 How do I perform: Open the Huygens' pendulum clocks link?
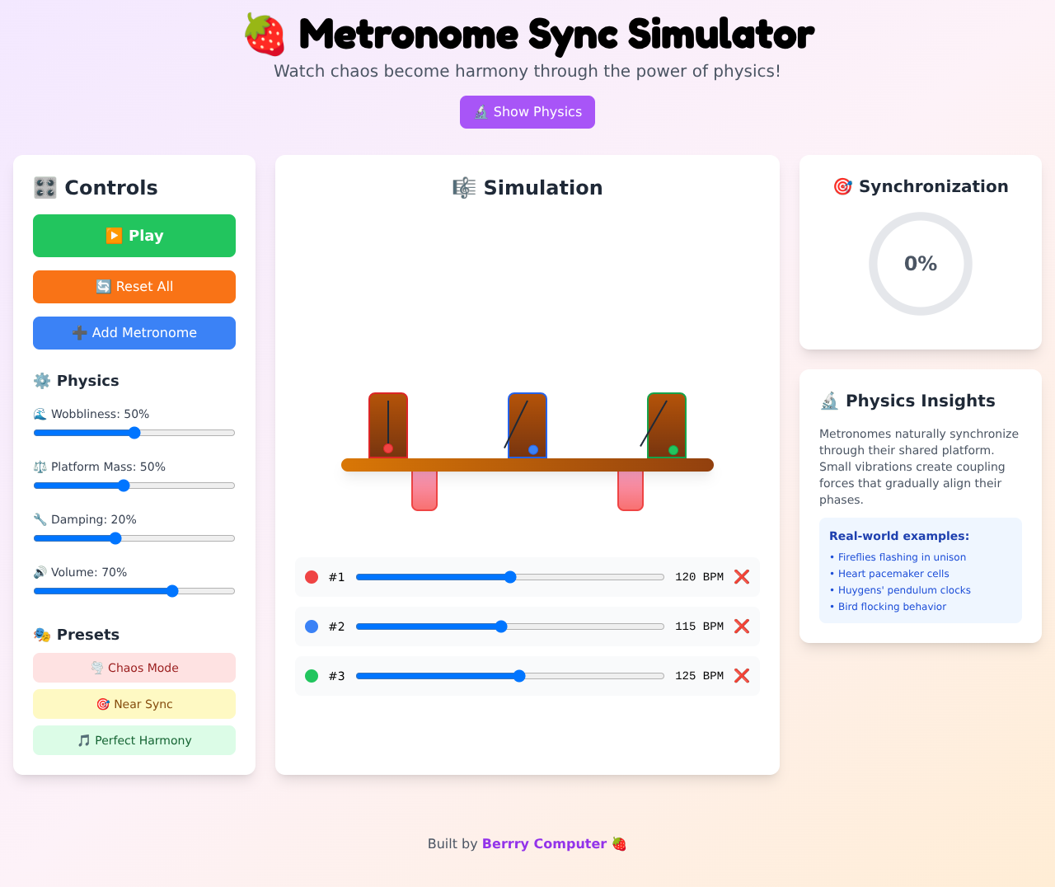pyautogui.click(x=904, y=590)
